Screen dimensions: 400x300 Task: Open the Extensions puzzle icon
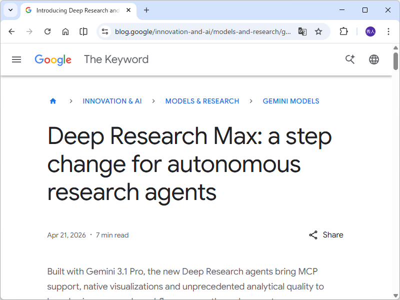(x=343, y=31)
